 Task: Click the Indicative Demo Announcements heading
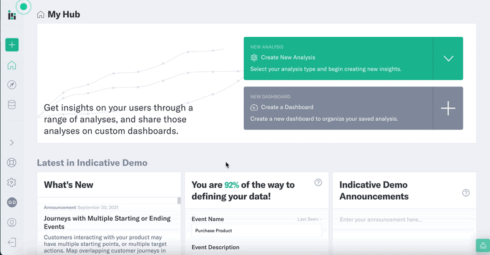coord(374,191)
